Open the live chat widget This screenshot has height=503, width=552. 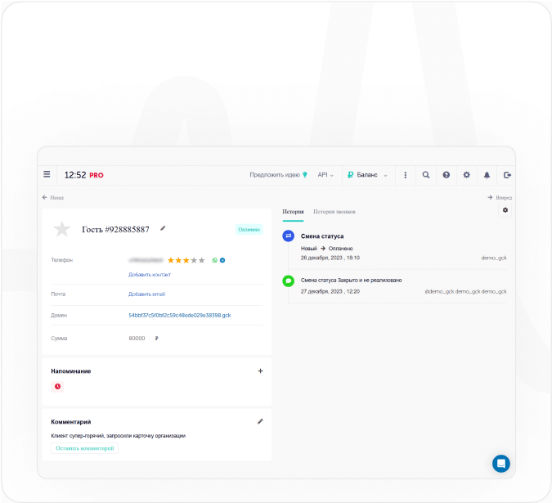[x=501, y=463]
